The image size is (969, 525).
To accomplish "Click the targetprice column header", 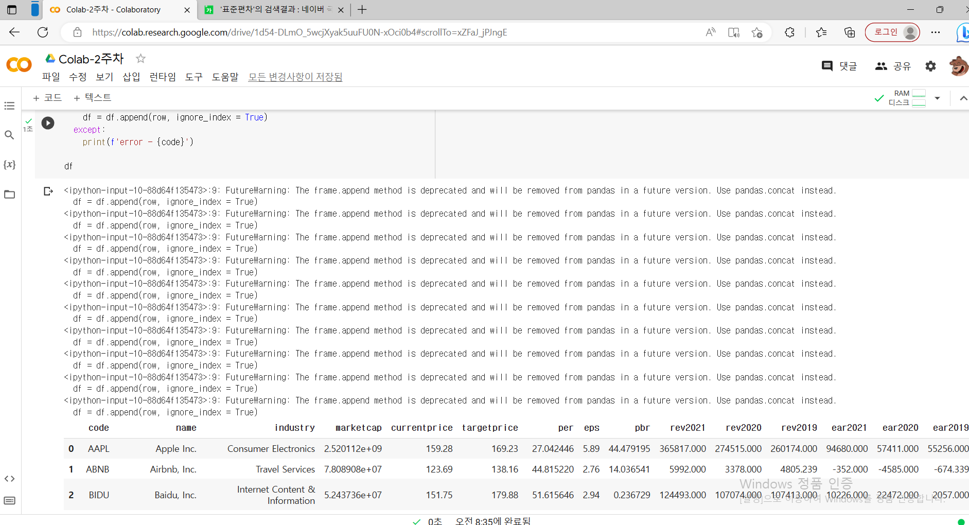I will (490, 428).
